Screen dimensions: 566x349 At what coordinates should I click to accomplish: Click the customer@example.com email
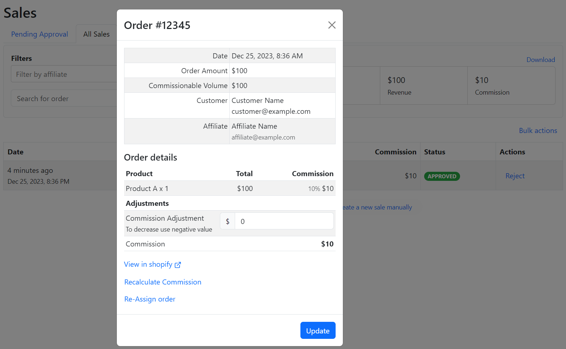tap(271, 111)
